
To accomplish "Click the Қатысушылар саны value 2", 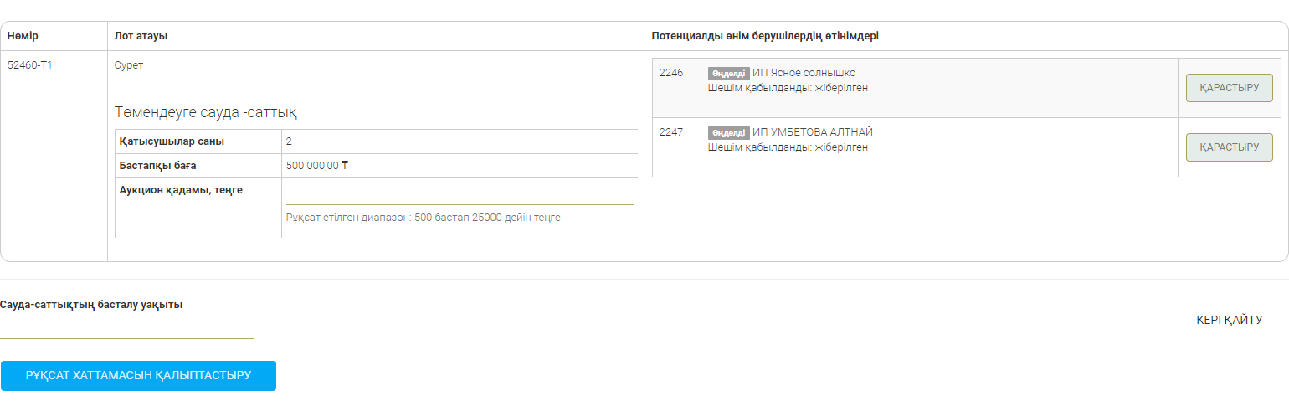I will (289, 141).
